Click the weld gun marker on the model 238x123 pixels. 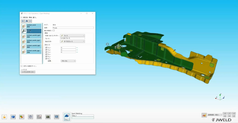119,46
